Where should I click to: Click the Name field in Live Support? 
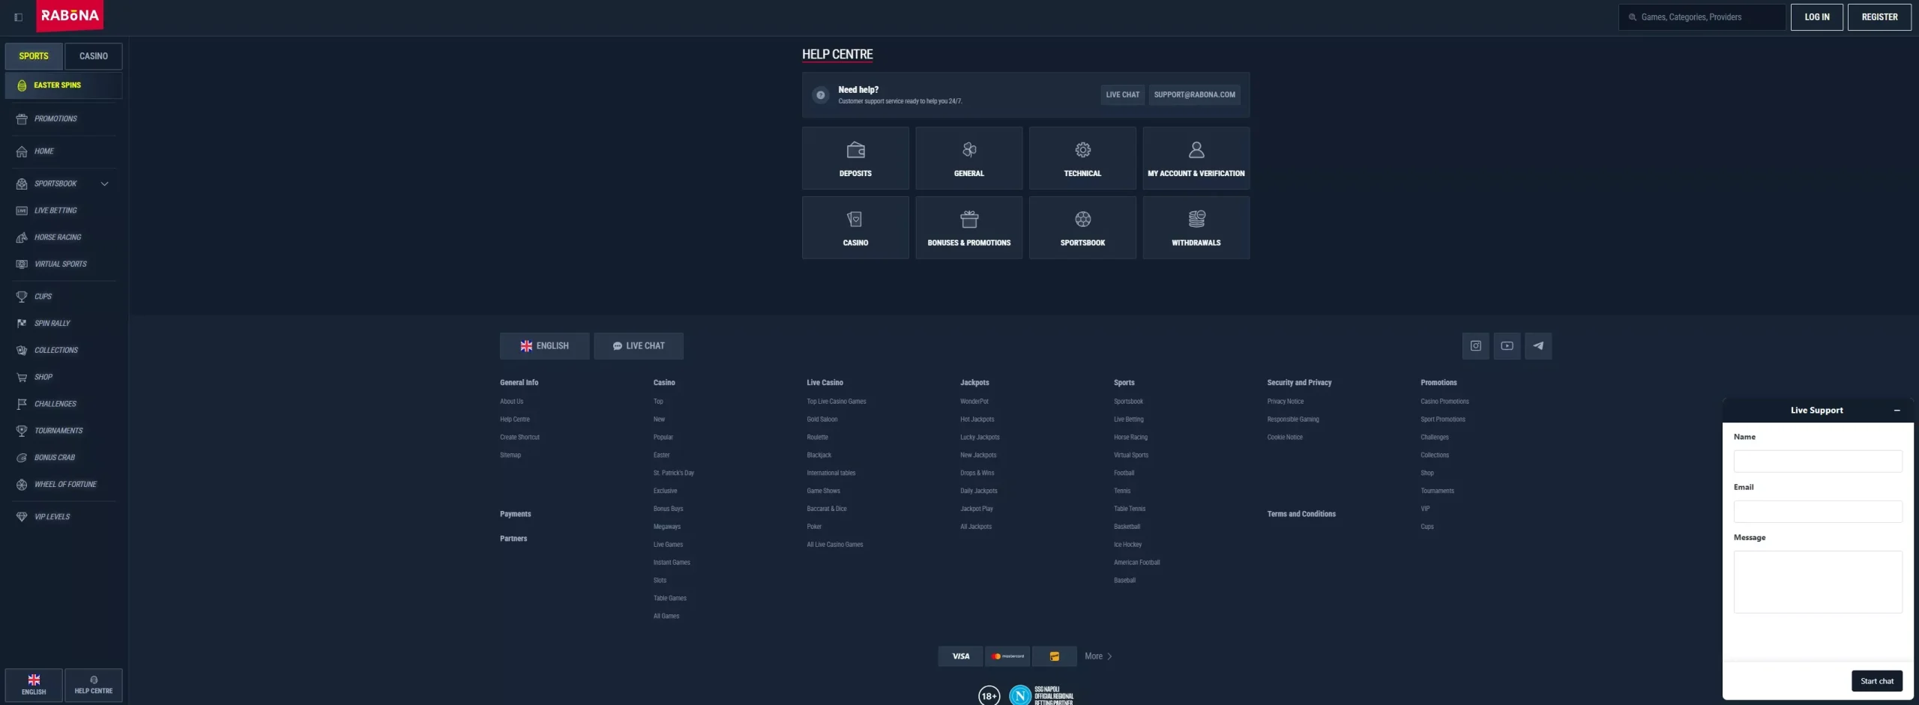click(1818, 462)
